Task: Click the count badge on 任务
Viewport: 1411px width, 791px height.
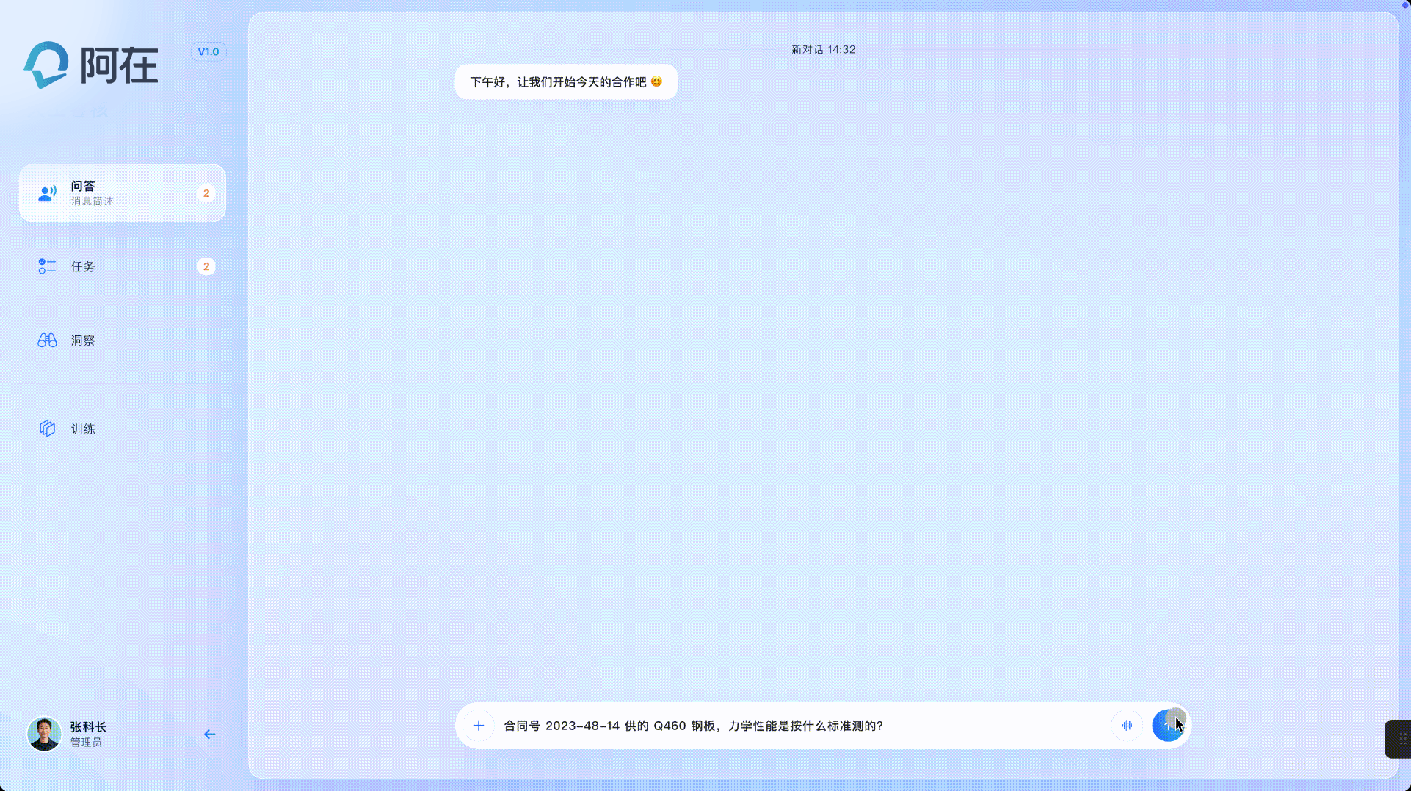Action: click(x=206, y=266)
